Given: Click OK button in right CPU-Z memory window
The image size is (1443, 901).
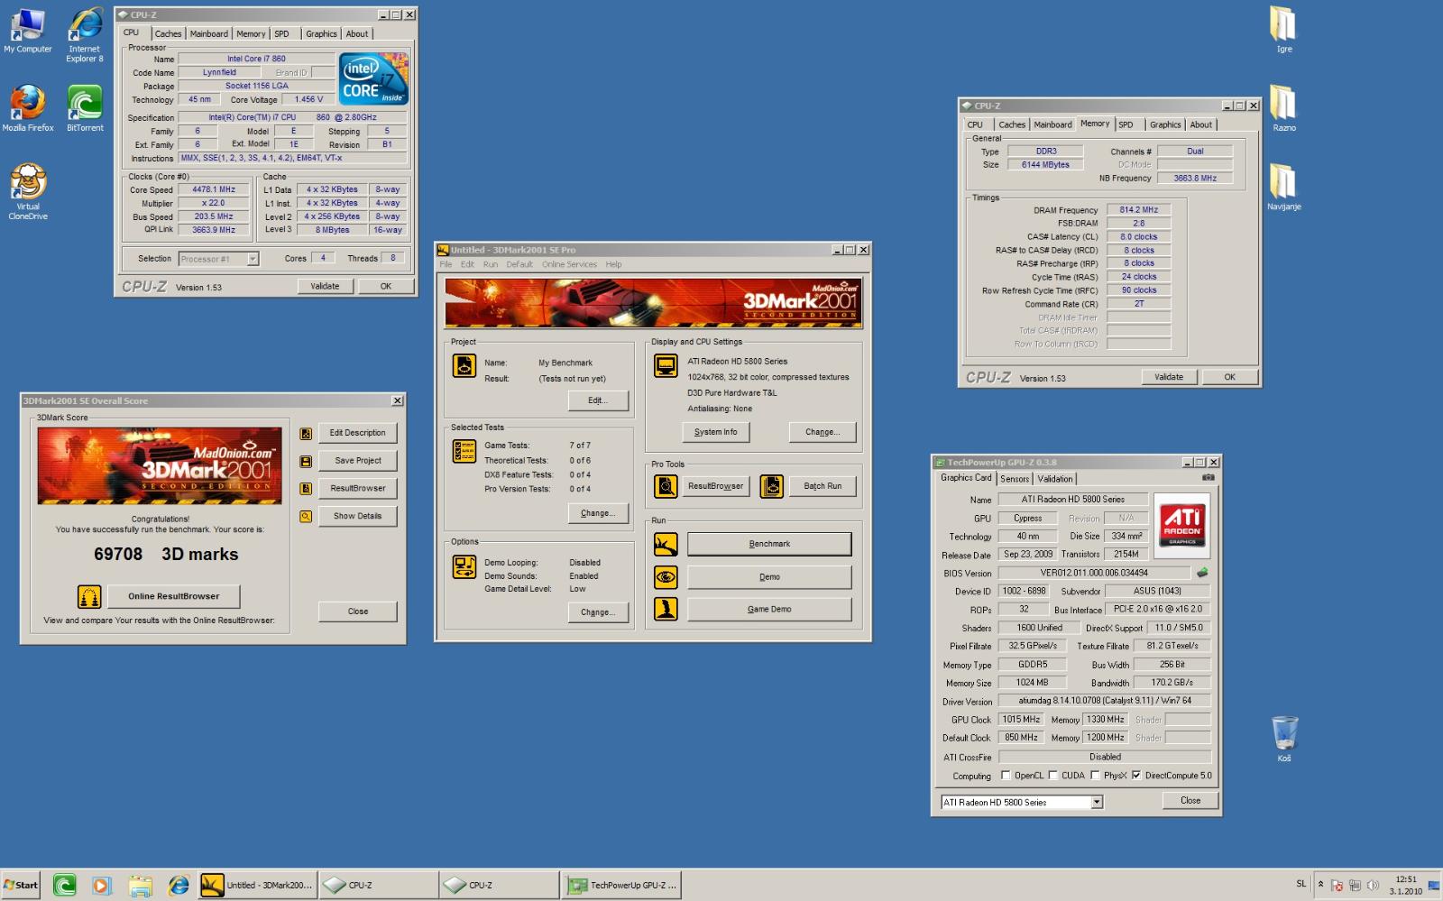Looking at the screenshot, I should point(1229,377).
